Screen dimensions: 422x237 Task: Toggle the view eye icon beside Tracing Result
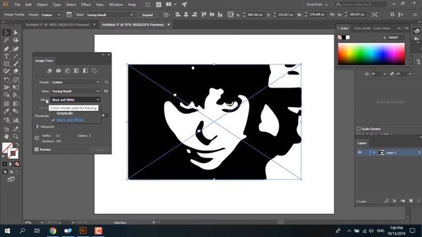106,91
